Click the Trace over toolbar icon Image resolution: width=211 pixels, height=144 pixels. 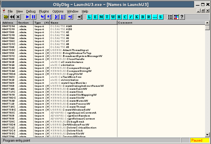[x=63, y=17]
